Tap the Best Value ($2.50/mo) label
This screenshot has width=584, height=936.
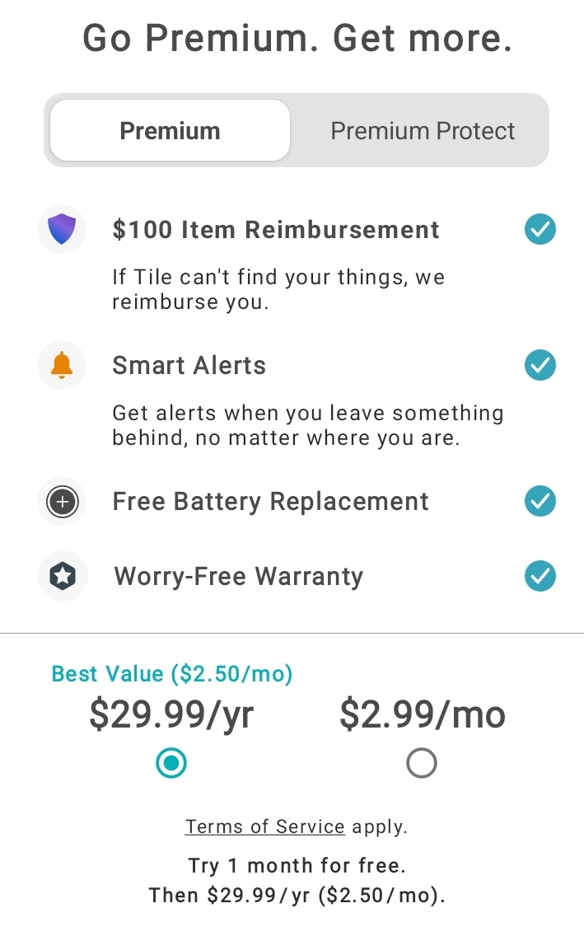tap(172, 674)
